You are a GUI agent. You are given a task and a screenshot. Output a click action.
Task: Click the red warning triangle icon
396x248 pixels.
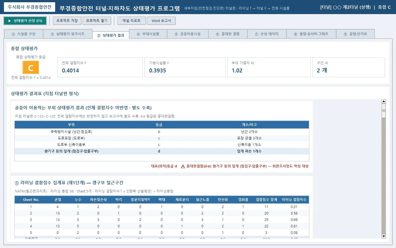tap(183, 166)
